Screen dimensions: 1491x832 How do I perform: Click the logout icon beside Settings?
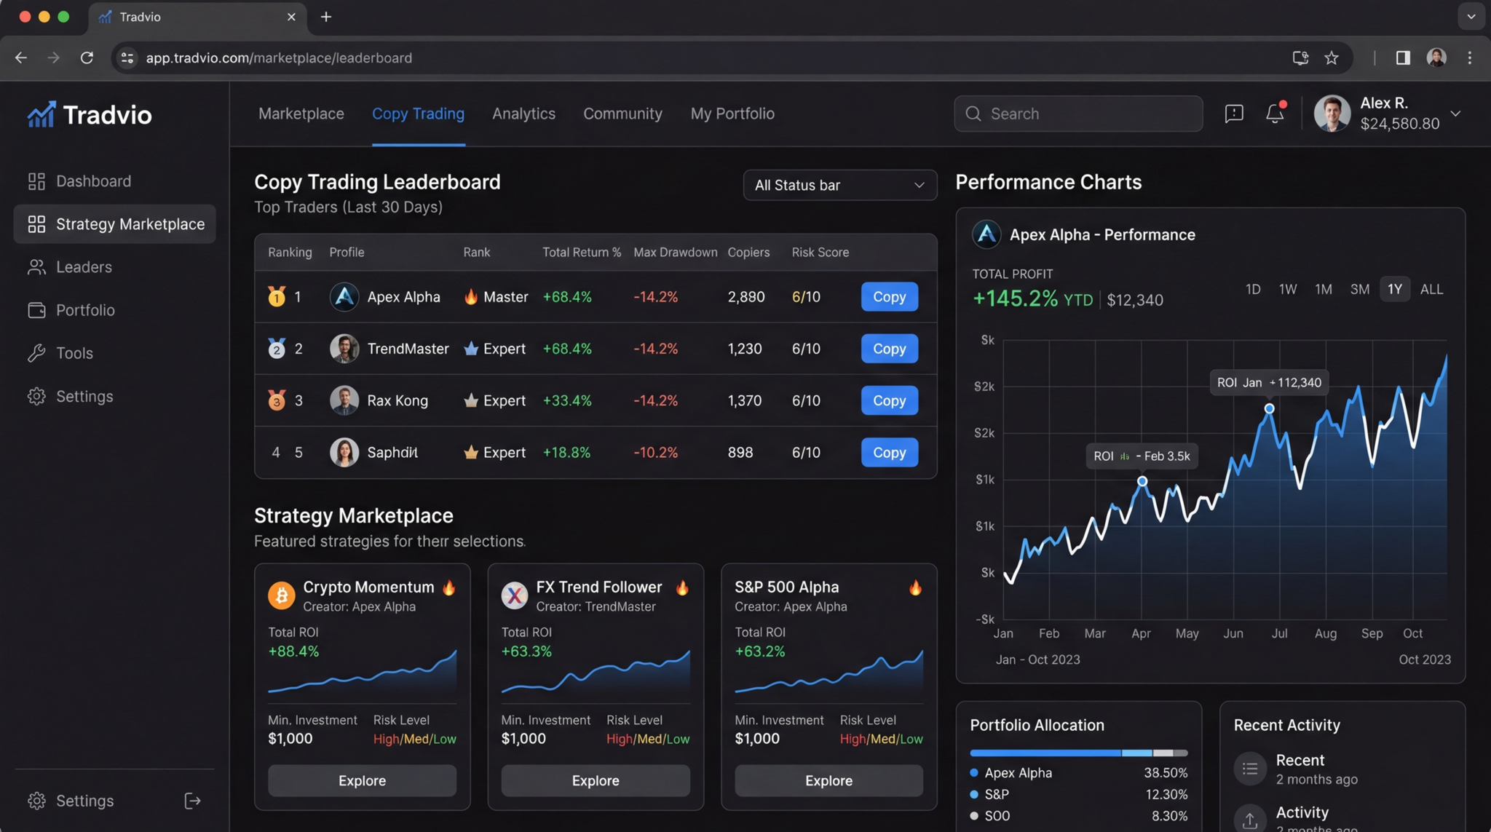tap(192, 801)
